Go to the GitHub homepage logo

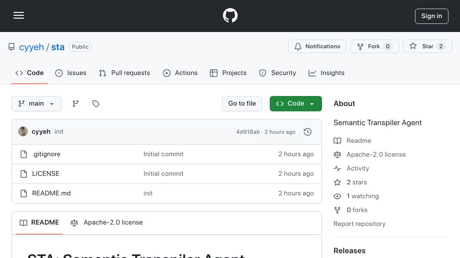point(230,15)
